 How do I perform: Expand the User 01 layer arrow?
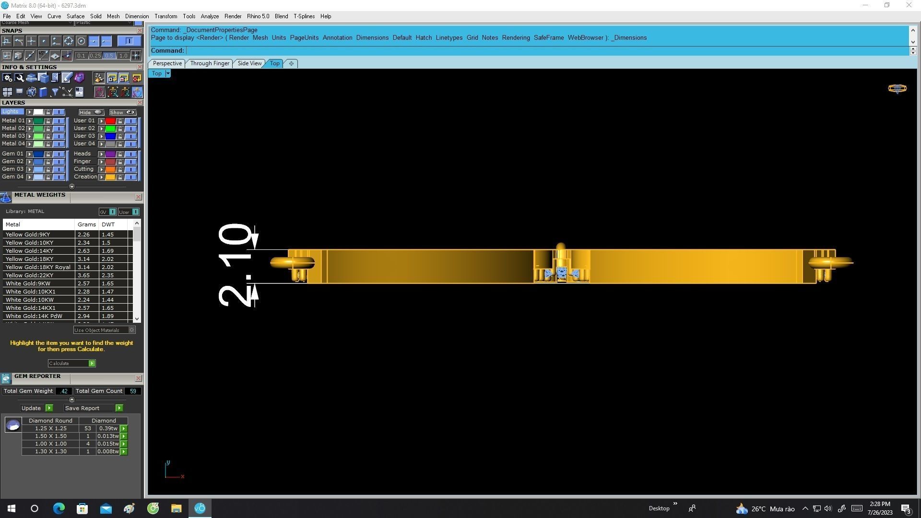click(102, 121)
